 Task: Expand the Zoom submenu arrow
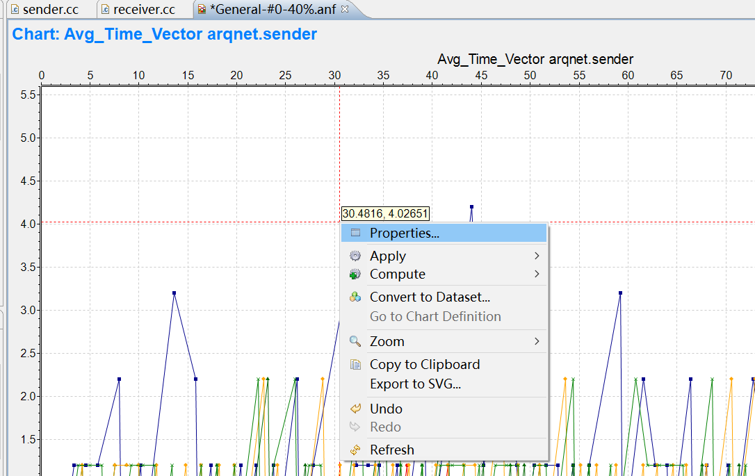pos(537,341)
